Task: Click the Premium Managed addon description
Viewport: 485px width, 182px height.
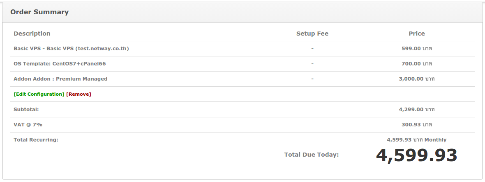Action: pyautogui.click(x=60, y=79)
